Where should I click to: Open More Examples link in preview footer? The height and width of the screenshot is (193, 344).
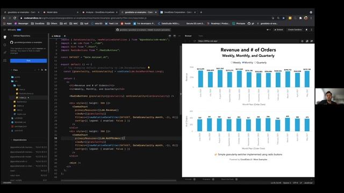coord(260,160)
